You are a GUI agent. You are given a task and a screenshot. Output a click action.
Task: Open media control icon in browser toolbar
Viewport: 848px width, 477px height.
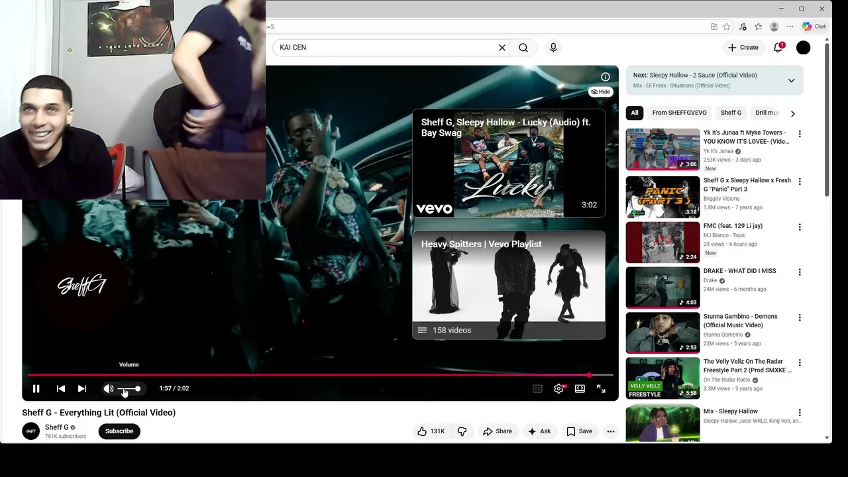tap(743, 26)
